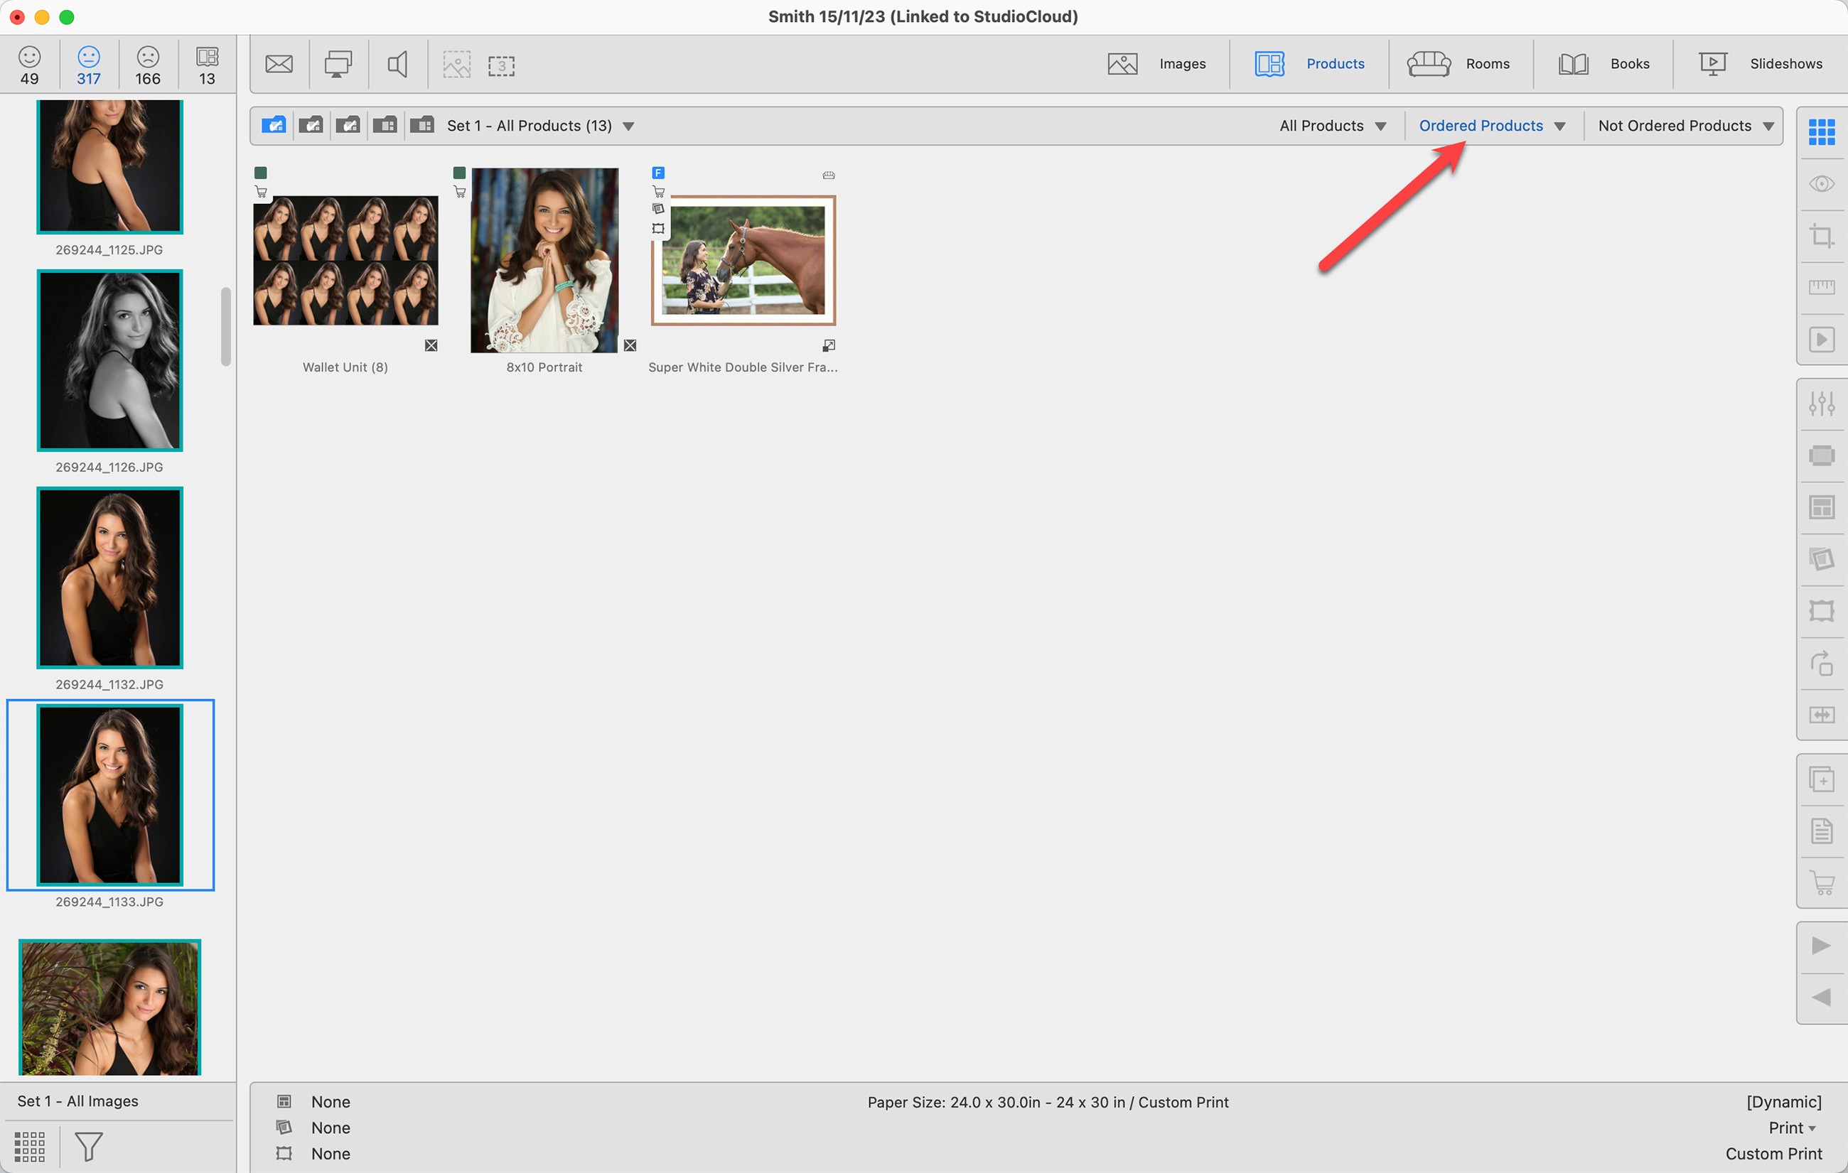Click the shopping cart icon in right toolbar
The image size is (1848, 1173).
1821,882
